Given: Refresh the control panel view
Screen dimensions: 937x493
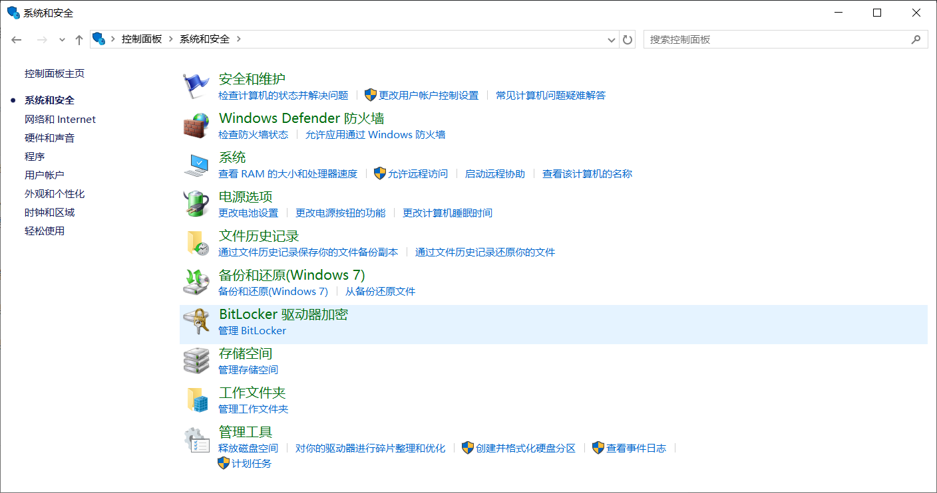Looking at the screenshot, I should coord(628,40).
